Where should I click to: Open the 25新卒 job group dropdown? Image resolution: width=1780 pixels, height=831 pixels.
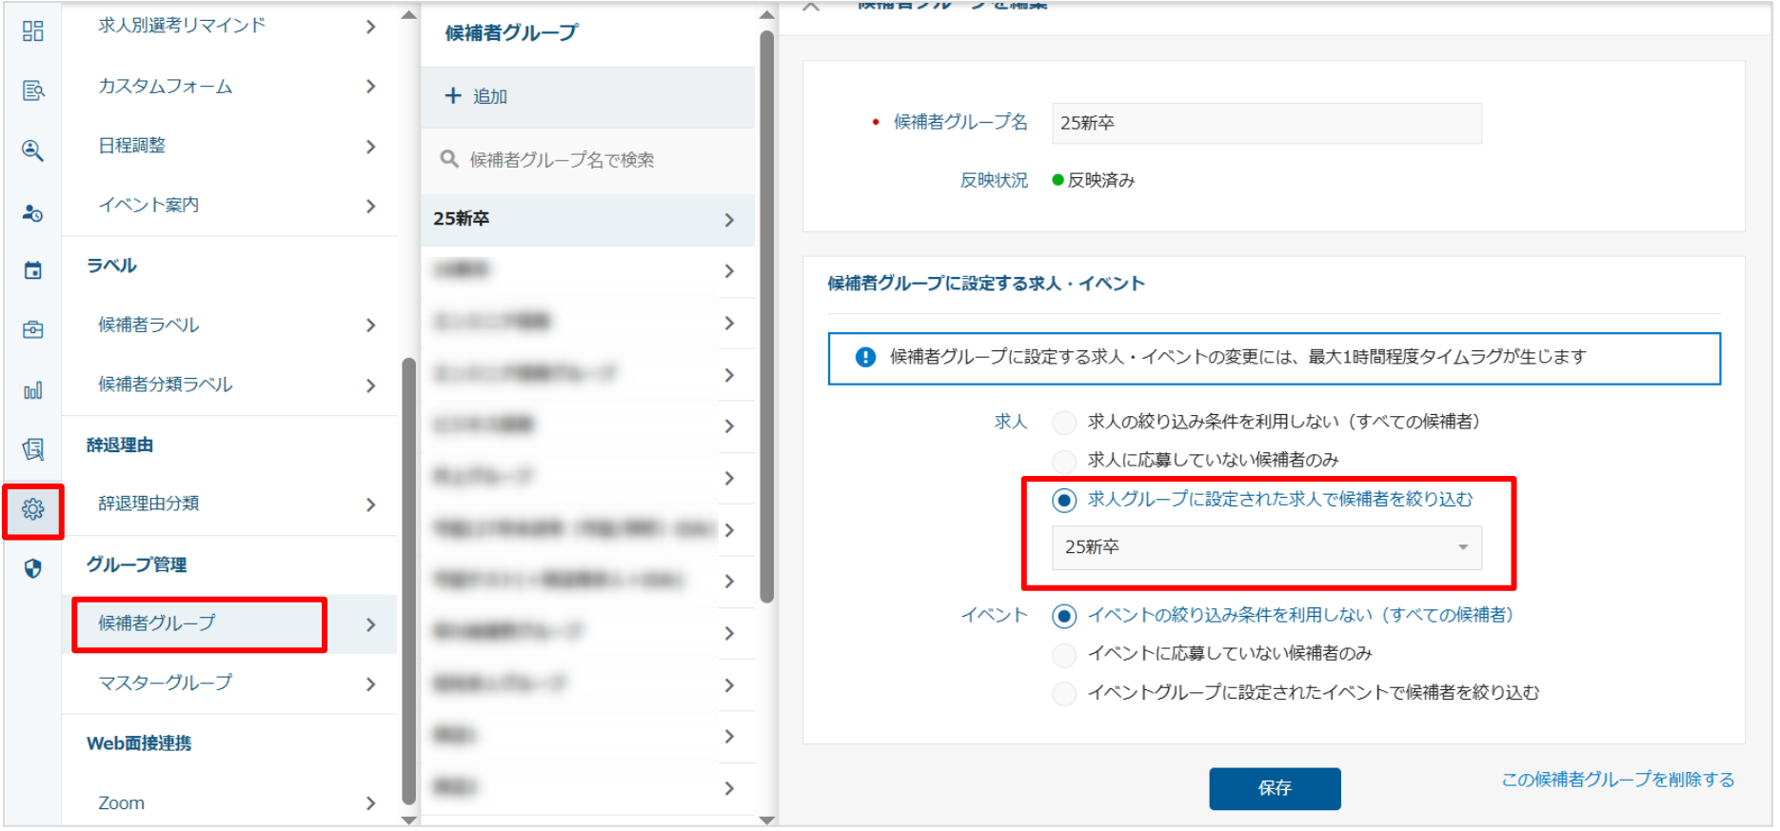[x=1266, y=547]
